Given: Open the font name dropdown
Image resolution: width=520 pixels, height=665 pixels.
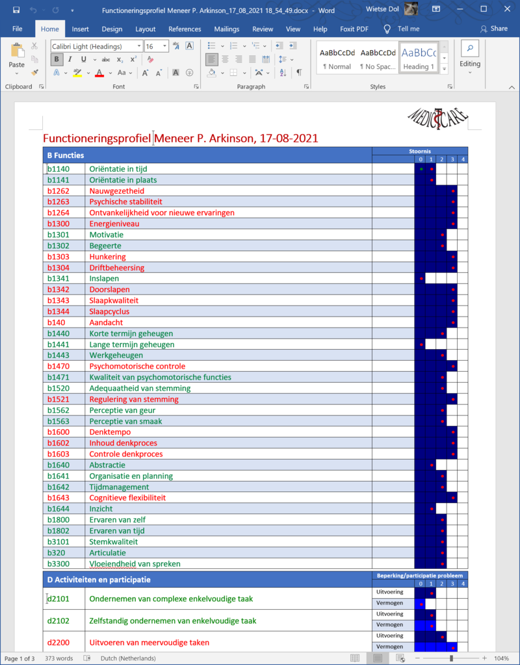Looking at the screenshot, I should coord(139,46).
